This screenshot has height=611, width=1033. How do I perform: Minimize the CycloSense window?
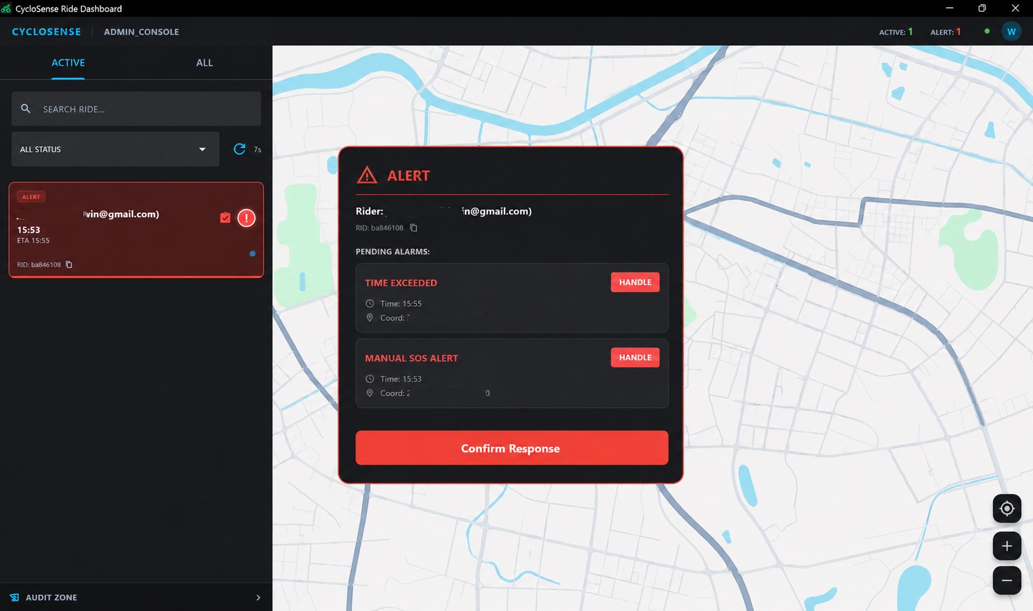949,8
